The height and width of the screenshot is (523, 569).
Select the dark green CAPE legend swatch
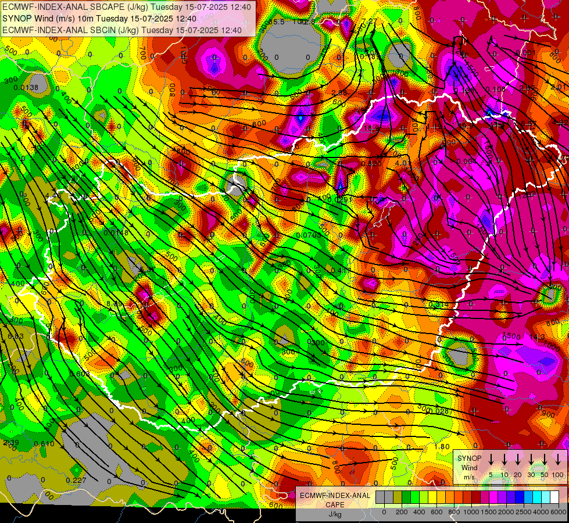(x=406, y=497)
